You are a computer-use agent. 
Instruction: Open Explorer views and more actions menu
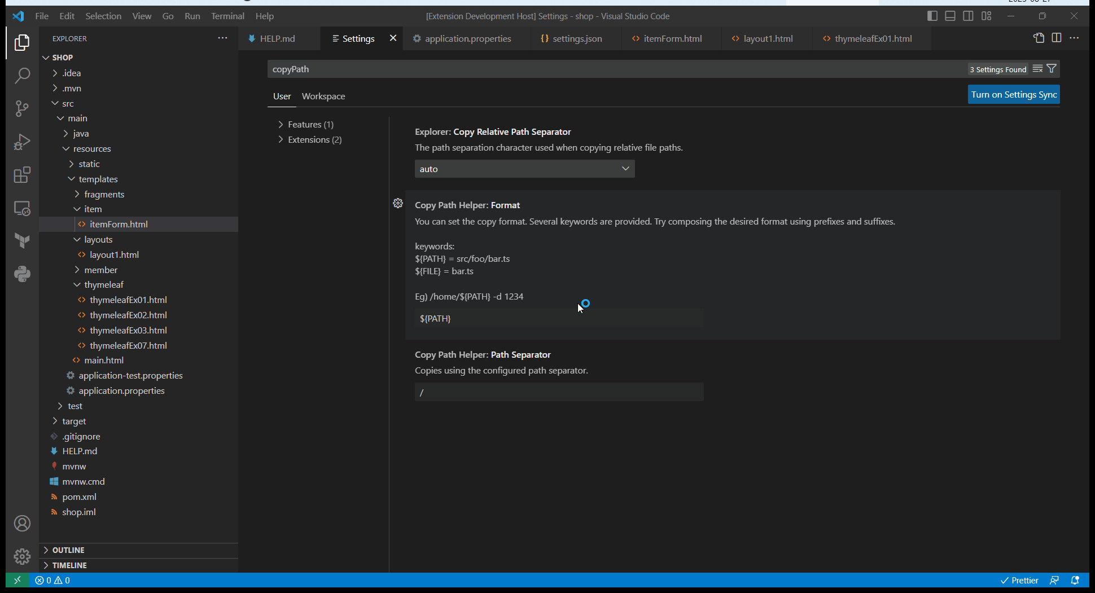(x=222, y=38)
